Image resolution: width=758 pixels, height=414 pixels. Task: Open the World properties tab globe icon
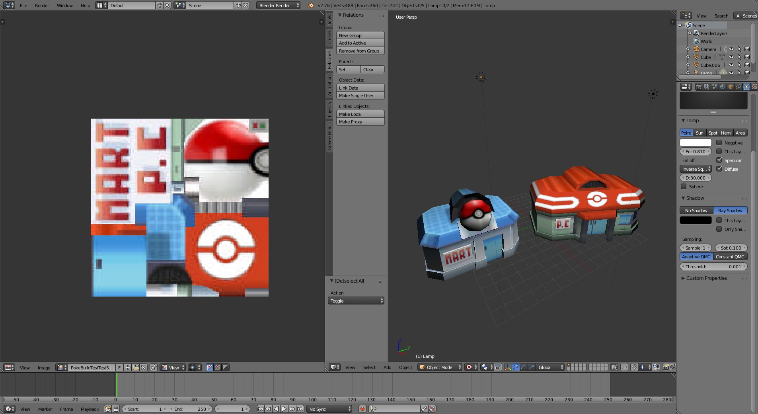tap(723, 87)
